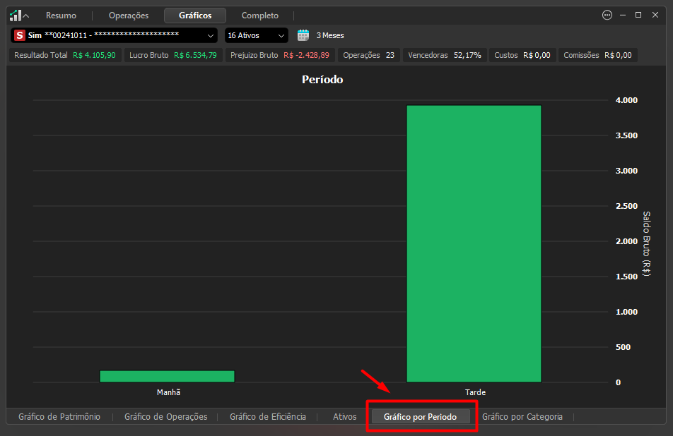Screen dimensions: 673x436
Task: Select the Gráfico por Periodo tab
Action: [x=420, y=417]
